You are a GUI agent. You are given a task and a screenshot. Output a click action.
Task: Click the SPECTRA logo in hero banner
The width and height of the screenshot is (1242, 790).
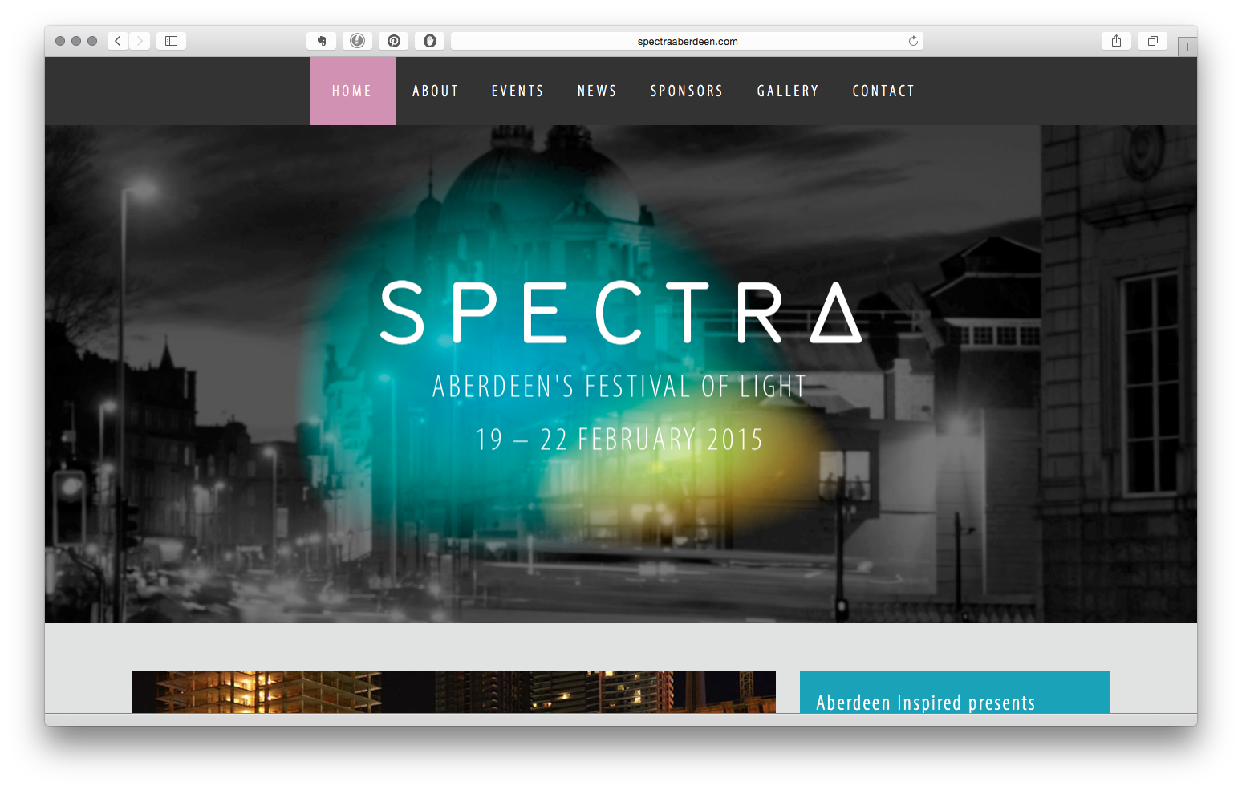tap(620, 313)
